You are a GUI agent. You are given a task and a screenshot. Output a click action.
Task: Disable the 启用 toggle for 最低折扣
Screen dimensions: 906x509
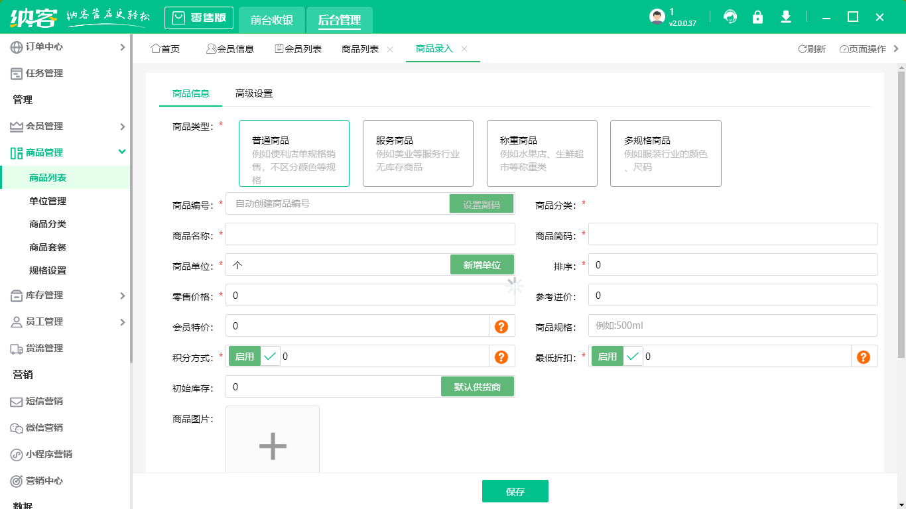pos(607,356)
